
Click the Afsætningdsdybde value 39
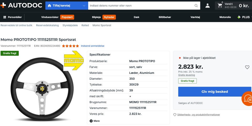[131, 90]
